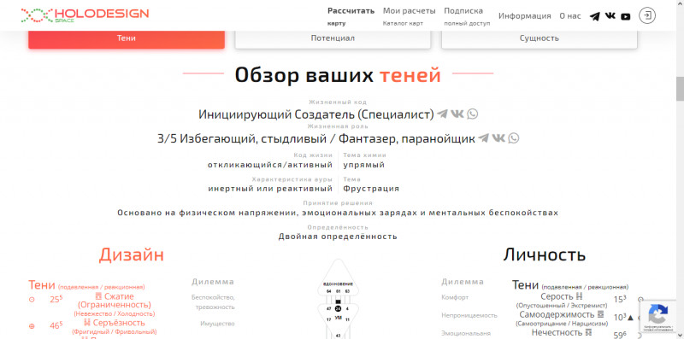Click design gate value 46⁵

click(56, 326)
